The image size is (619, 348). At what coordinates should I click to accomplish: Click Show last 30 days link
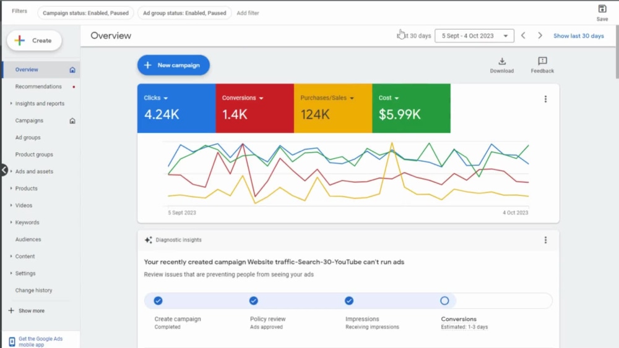point(578,36)
